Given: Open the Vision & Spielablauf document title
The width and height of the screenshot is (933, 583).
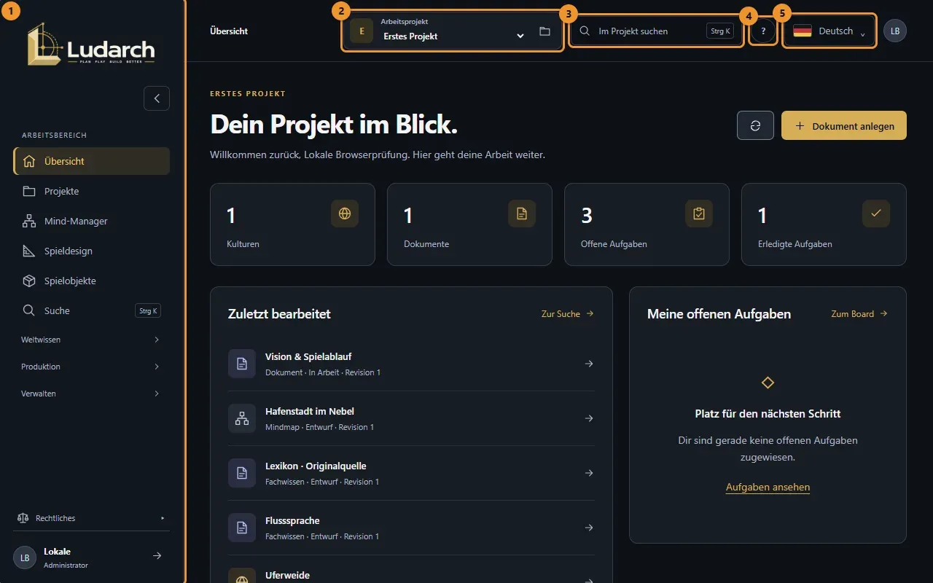Looking at the screenshot, I should point(308,356).
